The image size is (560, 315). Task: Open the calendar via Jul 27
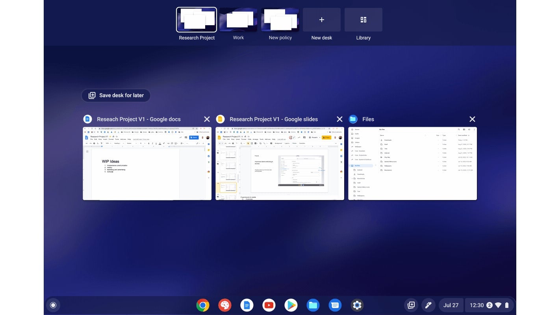coord(451,305)
